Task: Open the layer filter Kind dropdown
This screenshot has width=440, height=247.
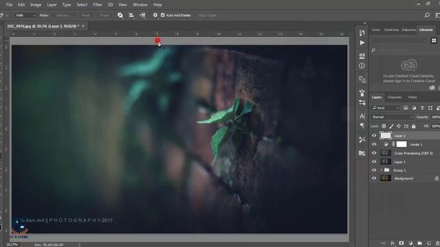Action: 386,108
